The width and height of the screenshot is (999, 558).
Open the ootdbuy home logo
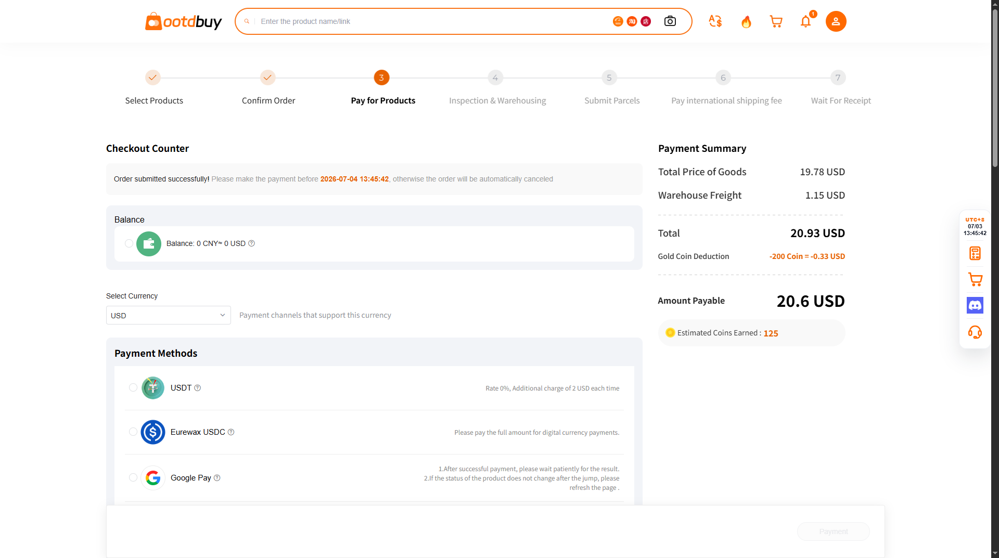tap(183, 21)
